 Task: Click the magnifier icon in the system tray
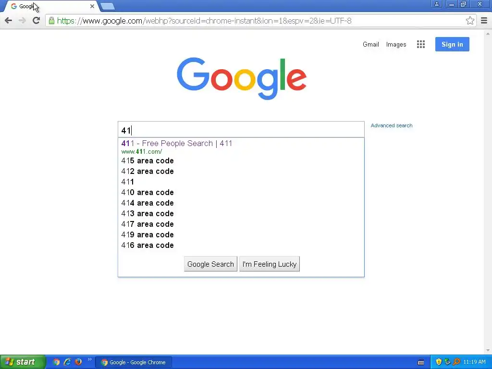tap(457, 362)
